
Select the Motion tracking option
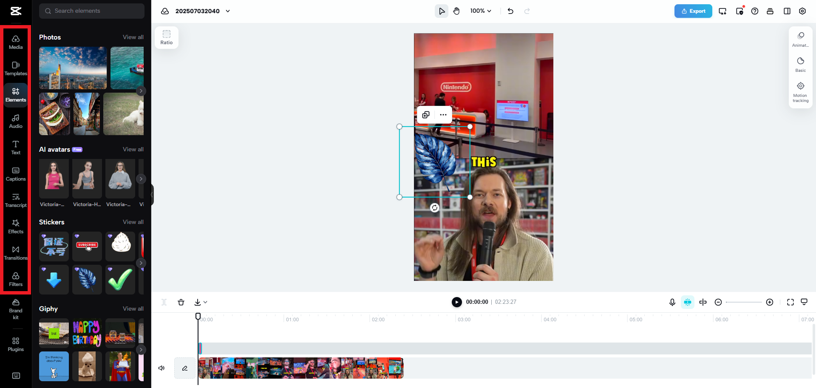(x=801, y=91)
